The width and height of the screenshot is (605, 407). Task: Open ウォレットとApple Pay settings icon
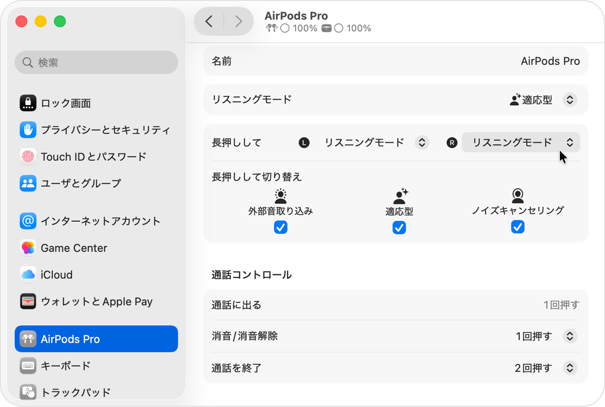(27, 301)
